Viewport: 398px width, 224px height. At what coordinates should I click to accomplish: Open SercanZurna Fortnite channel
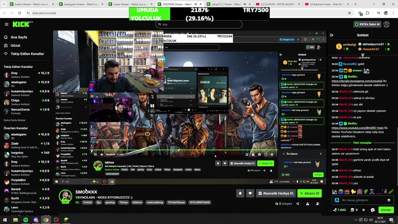pyautogui.click(x=26, y=111)
